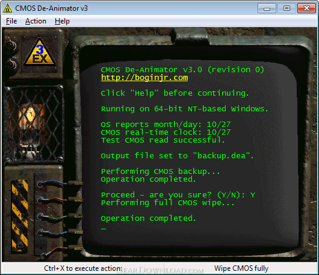Viewport: 319px width, 275px height.
Task: Open the http://boginjr.com link
Action: 144,78
